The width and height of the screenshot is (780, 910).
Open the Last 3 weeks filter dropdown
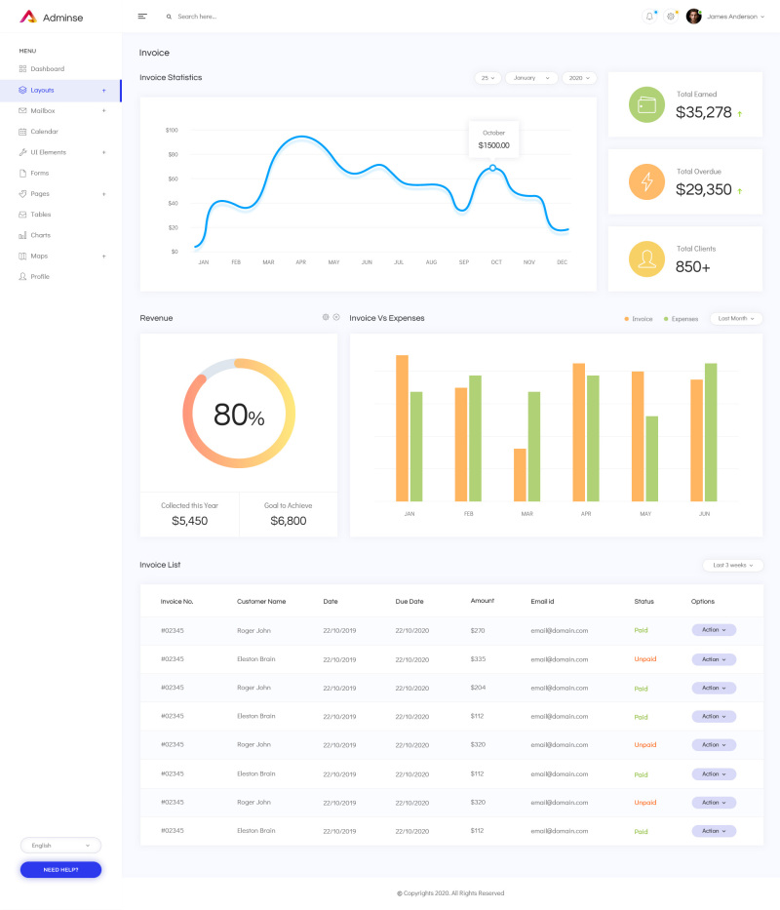(x=731, y=565)
